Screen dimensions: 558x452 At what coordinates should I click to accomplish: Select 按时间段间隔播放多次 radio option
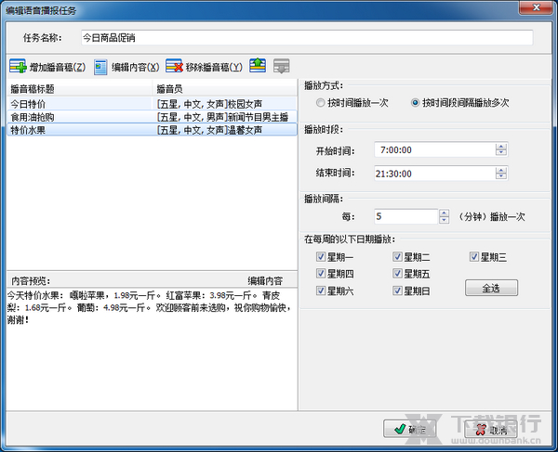tap(415, 103)
